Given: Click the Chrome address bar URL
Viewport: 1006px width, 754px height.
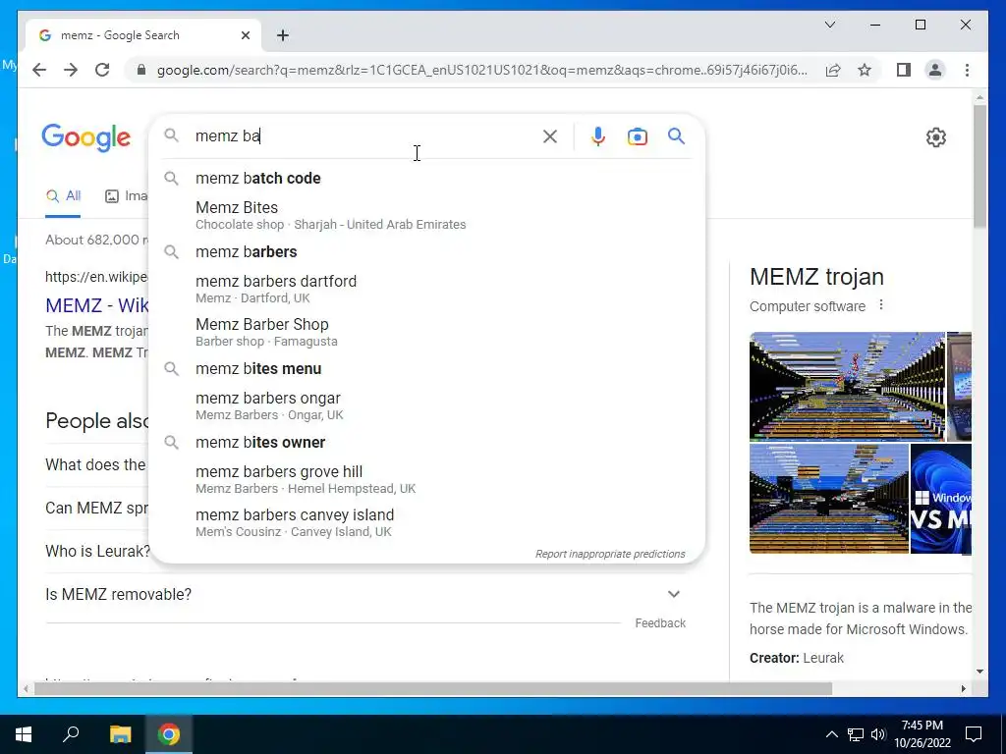Looking at the screenshot, I should click(x=481, y=70).
